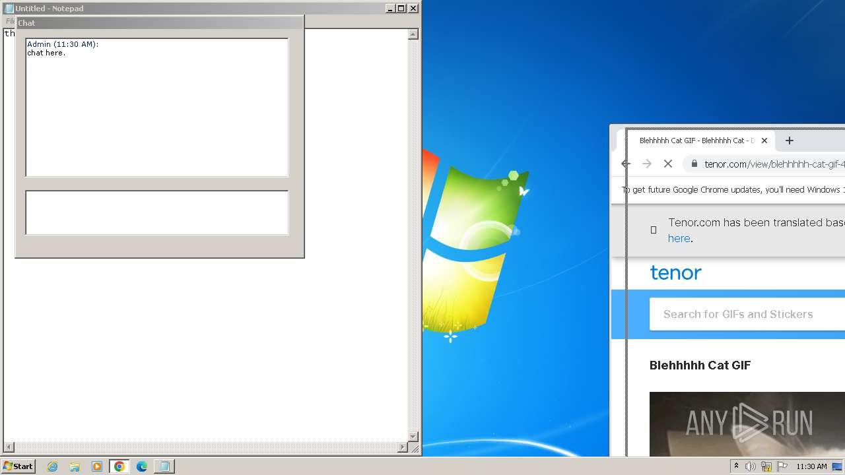Close the Notepad window
Image resolution: width=845 pixels, height=475 pixels.
click(413, 9)
